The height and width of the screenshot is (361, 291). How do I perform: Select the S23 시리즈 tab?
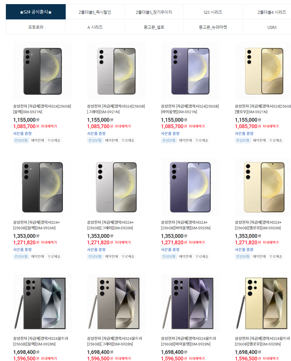point(213,12)
